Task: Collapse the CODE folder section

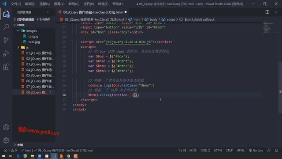Action: point(34,25)
